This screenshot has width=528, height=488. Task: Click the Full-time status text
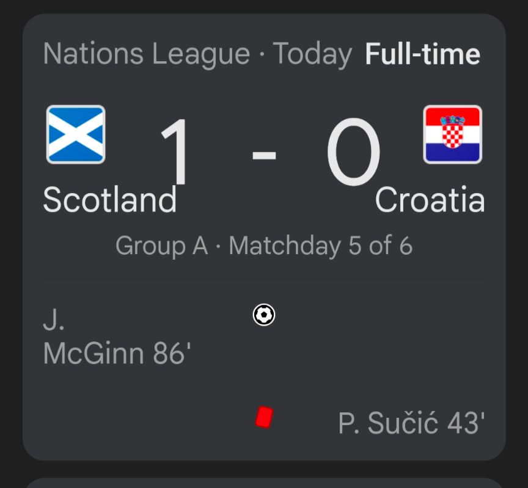(423, 54)
